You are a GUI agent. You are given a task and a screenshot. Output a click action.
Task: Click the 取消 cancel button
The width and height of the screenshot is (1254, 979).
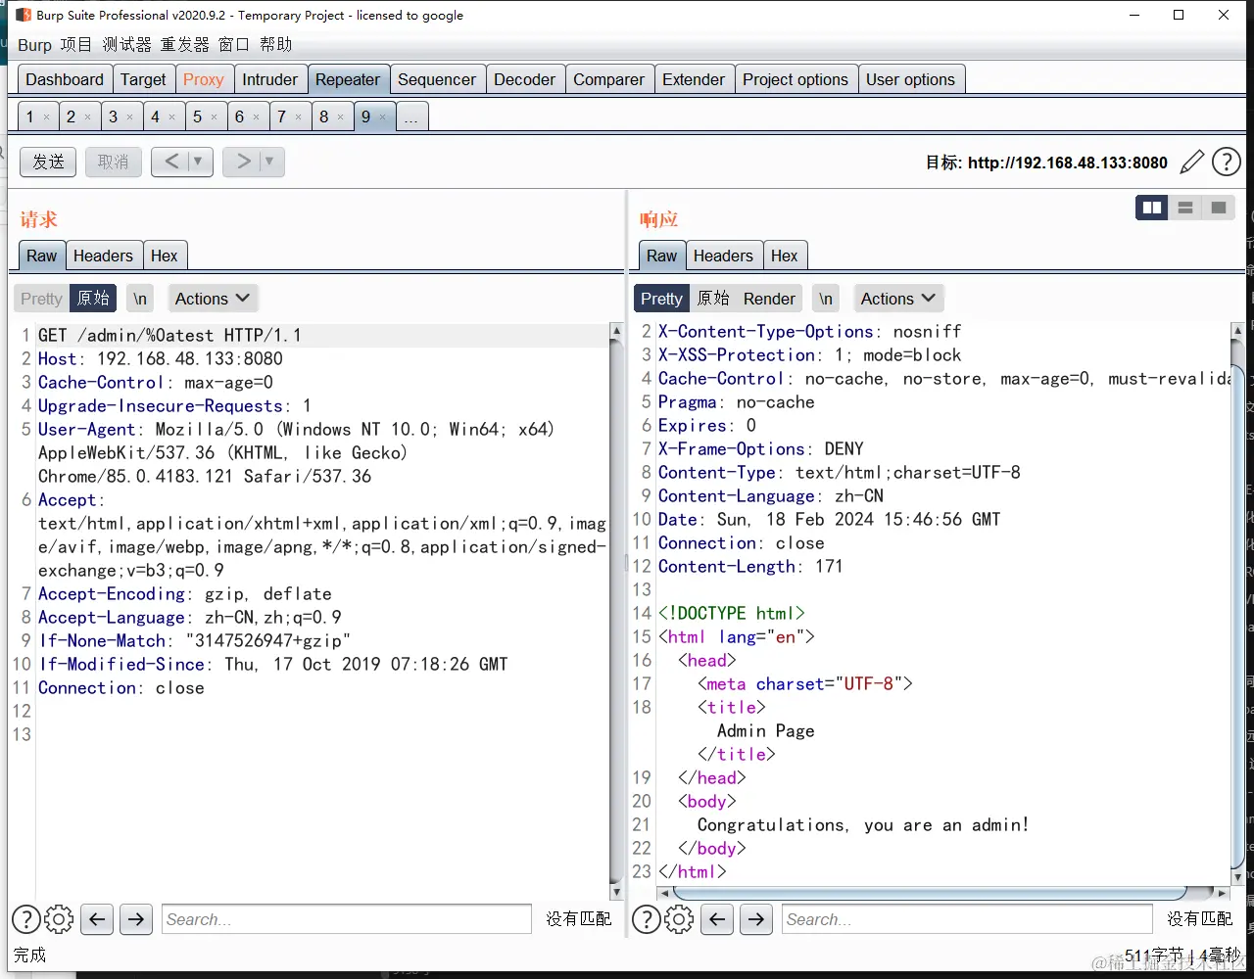[x=113, y=162]
